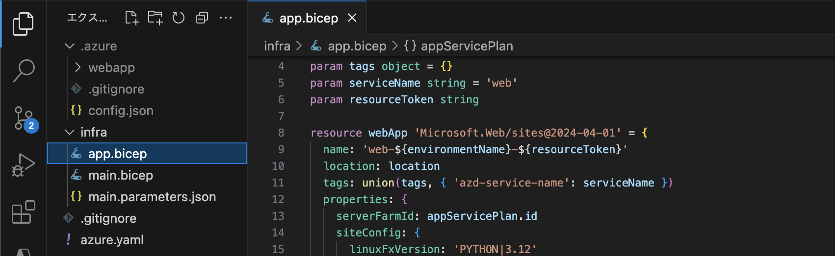This screenshot has width=835, height=256.
Task: Open the Explorer view in activity bar
Action: coord(23,23)
